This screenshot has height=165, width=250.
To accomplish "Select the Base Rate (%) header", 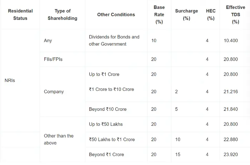I will (x=159, y=15).
